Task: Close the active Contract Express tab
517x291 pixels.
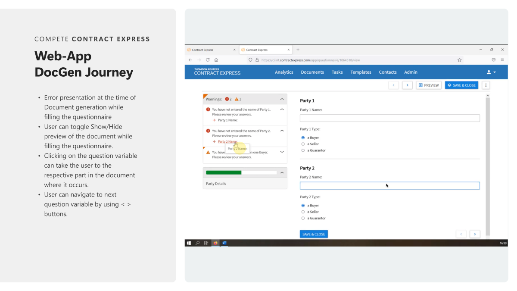Action: 289,50
